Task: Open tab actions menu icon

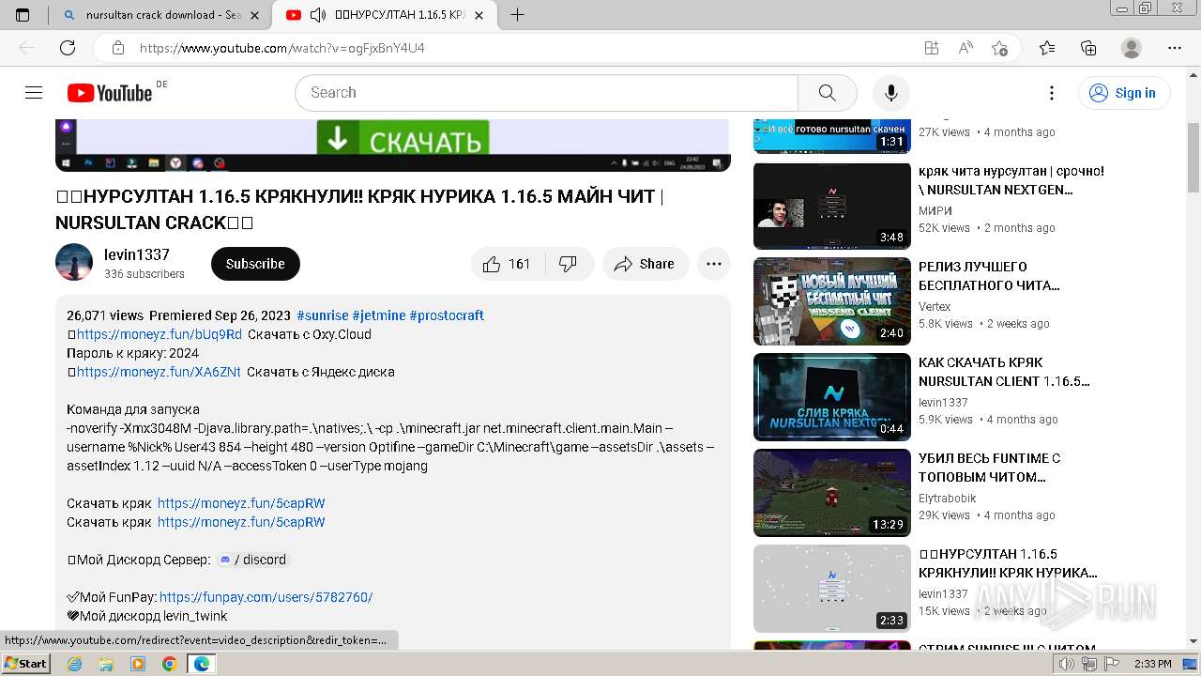Action: pyautogui.click(x=23, y=15)
